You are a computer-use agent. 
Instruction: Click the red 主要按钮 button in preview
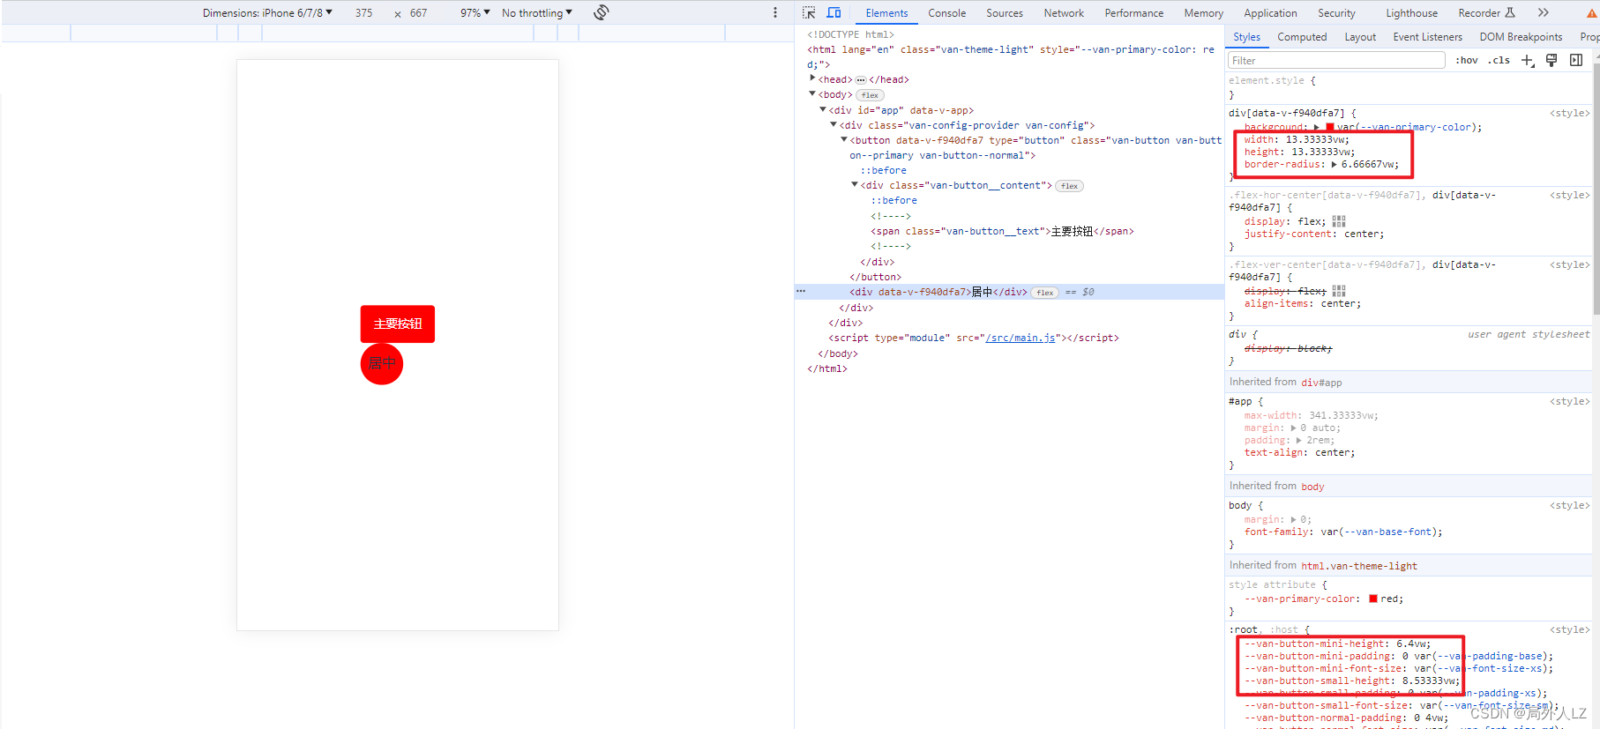coord(398,324)
